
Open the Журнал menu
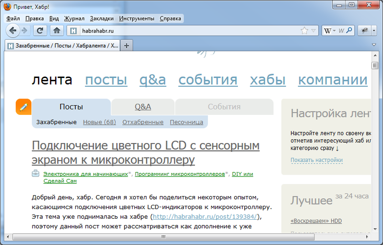(74, 19)
